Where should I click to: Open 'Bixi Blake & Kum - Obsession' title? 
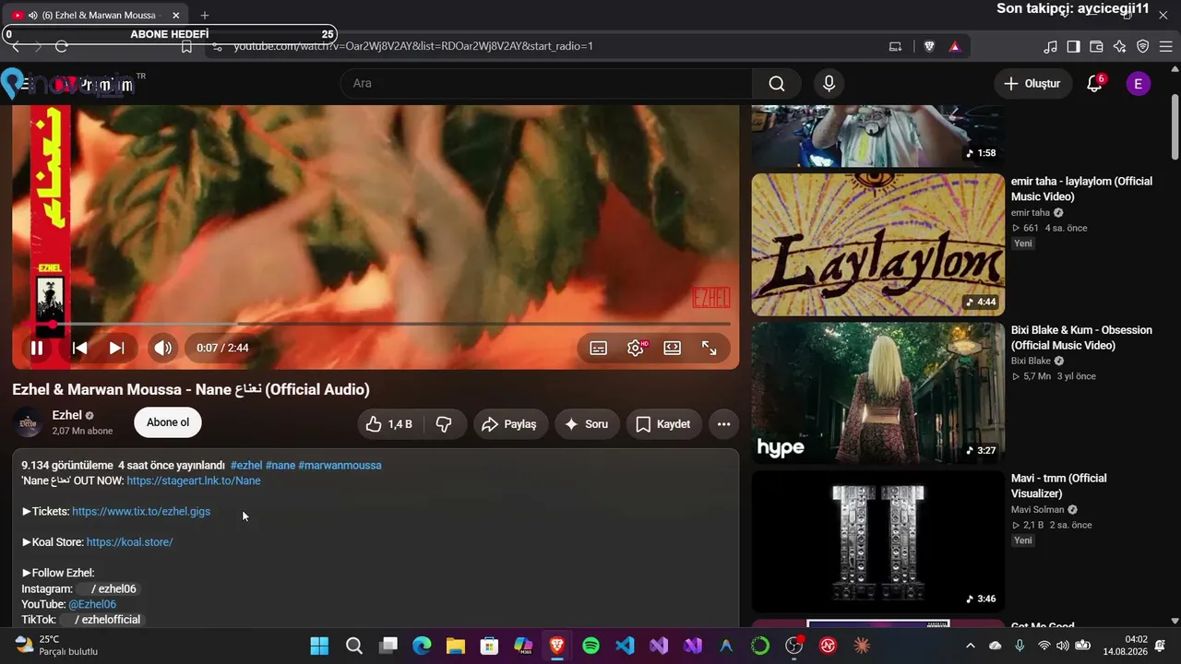(1081, 338)
